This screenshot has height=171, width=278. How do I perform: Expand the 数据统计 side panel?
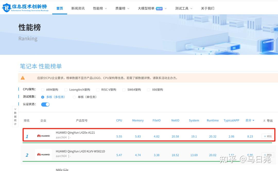tap(15, 116)
